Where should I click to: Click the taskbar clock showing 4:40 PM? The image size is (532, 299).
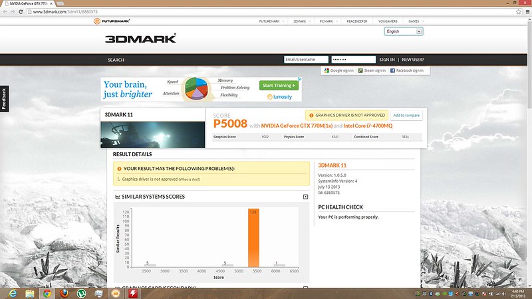(x=518, y=294)
